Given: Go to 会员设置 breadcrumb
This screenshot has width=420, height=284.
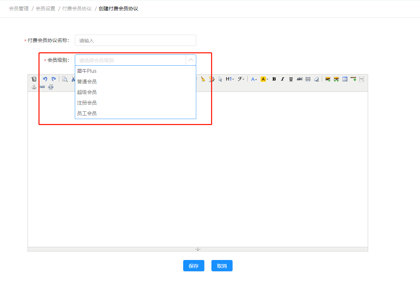Looking at the screenshot, I should pyautogui.click(x=45, y=8).
